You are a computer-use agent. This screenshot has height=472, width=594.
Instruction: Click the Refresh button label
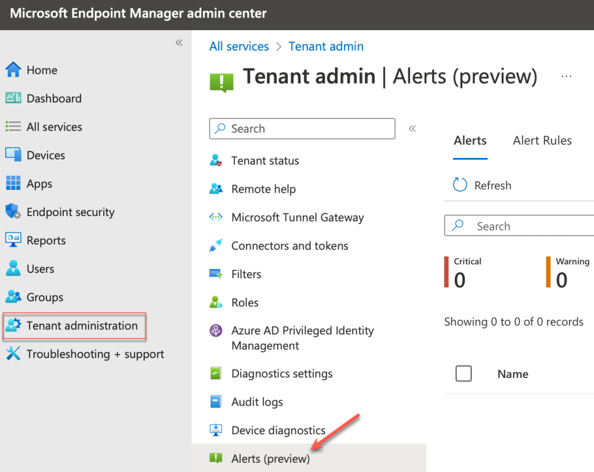pyautogui.click(x=493, y=185)
